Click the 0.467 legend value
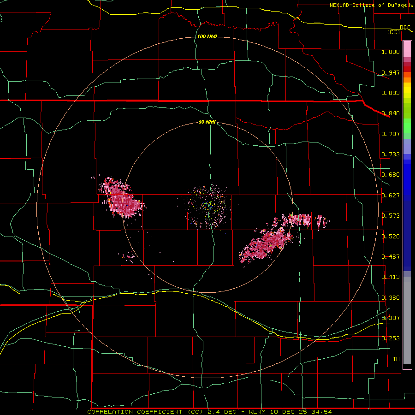The height and width of the screenshot is (415, 415). tap(391, 257)
